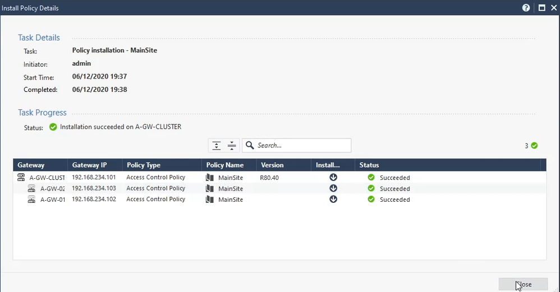The width and height of the screenshot is (560, 292).
Task: Click the collapse all rows icon
Action: click(232, 146)
